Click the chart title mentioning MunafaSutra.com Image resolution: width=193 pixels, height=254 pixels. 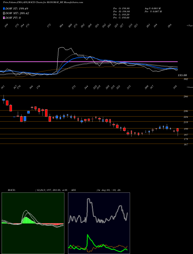pyautogui.click(x=43, y=2)
